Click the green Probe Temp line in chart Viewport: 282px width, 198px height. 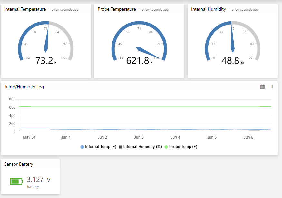click(x=145, y=107)
